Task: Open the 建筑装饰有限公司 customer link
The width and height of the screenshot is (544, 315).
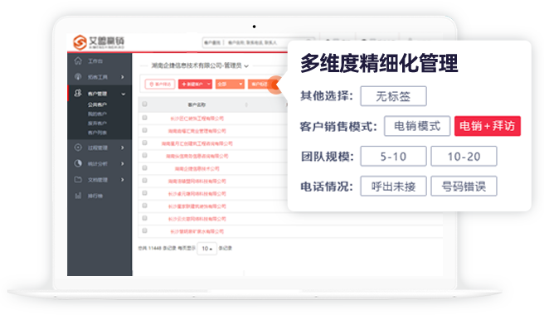Action: [x=197, y=206]
